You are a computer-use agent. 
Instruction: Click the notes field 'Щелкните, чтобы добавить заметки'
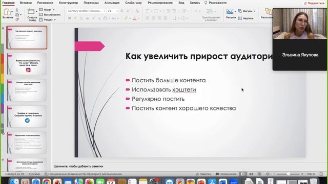pyautogui.click(x=78, y=166)
